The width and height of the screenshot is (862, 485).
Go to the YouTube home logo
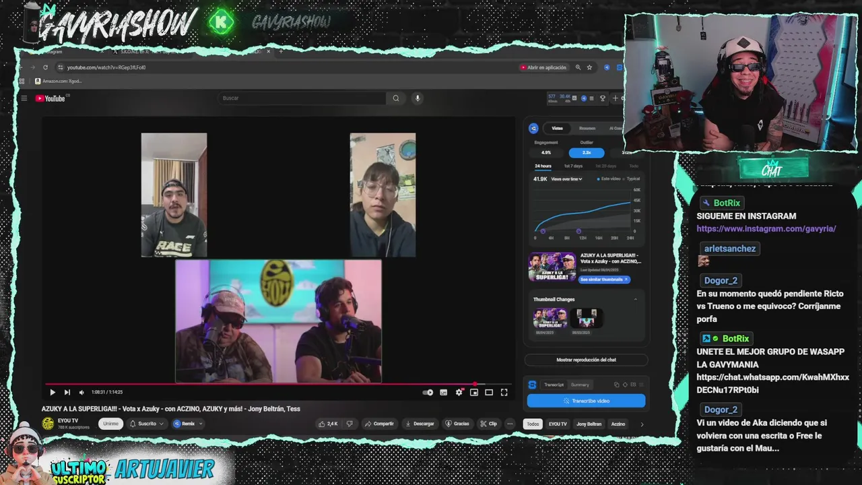click(51, 98)
